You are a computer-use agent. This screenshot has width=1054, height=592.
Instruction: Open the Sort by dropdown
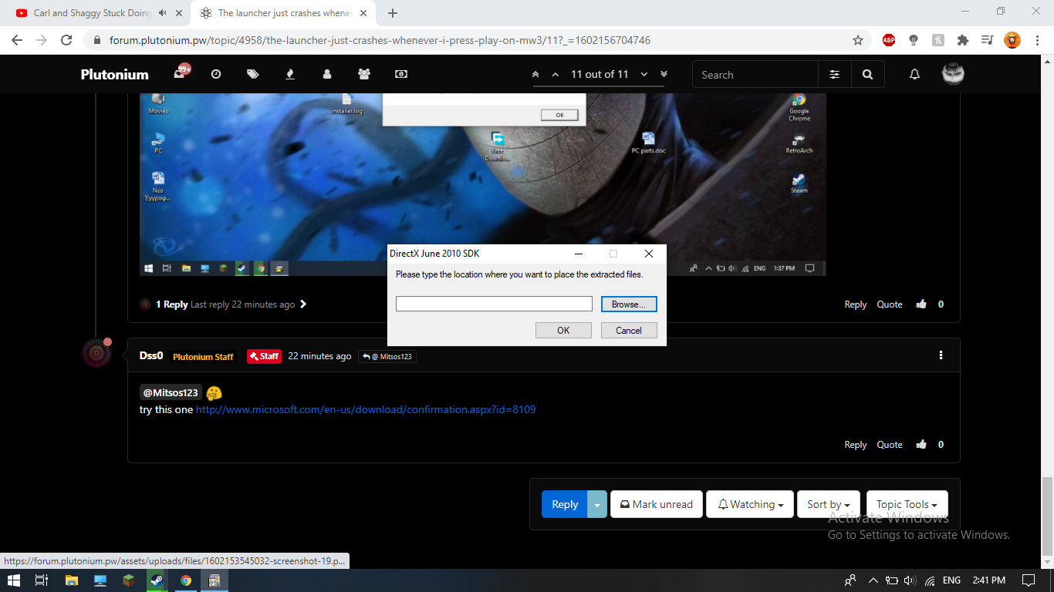(x=829, y=504)
